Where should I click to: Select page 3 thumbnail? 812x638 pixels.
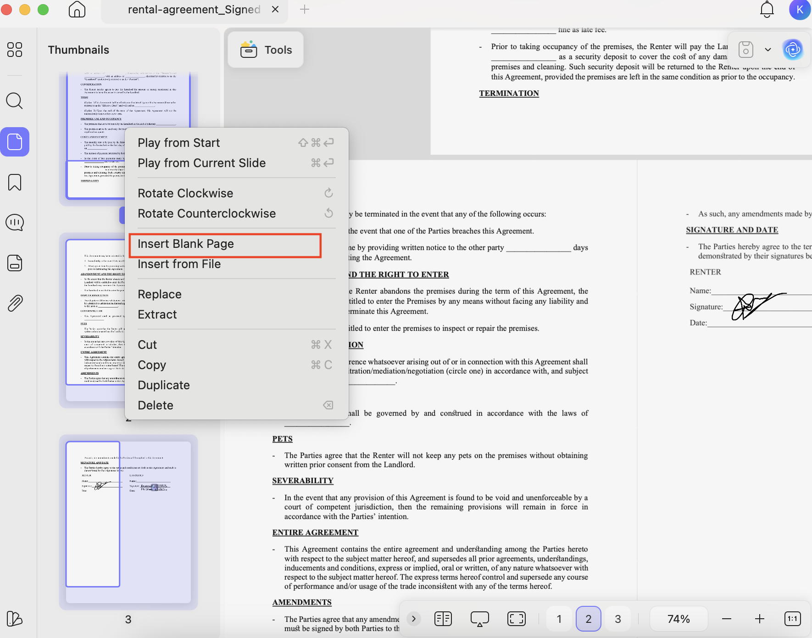pos(128,522)
